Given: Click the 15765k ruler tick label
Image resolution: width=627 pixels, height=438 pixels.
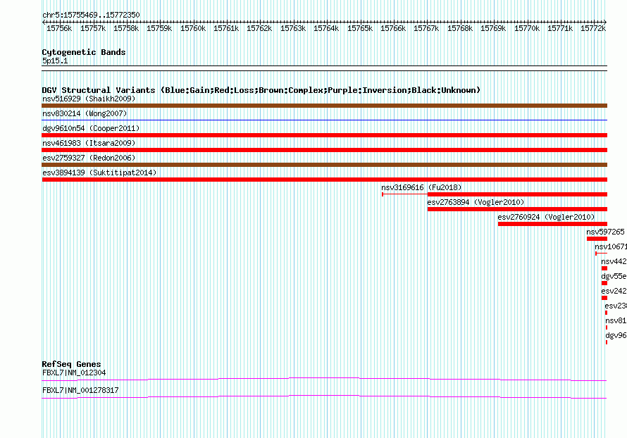Looking at the screenshot, I should 359,28.
